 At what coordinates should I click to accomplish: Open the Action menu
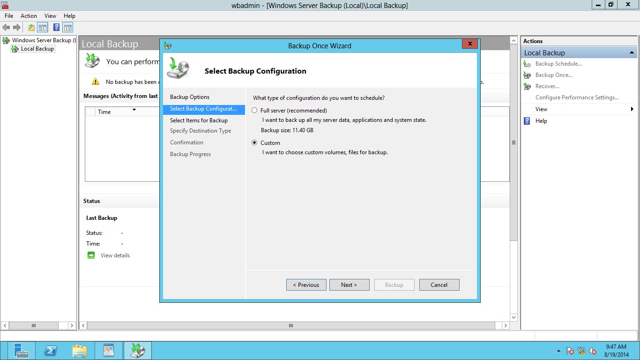[29, 16]
